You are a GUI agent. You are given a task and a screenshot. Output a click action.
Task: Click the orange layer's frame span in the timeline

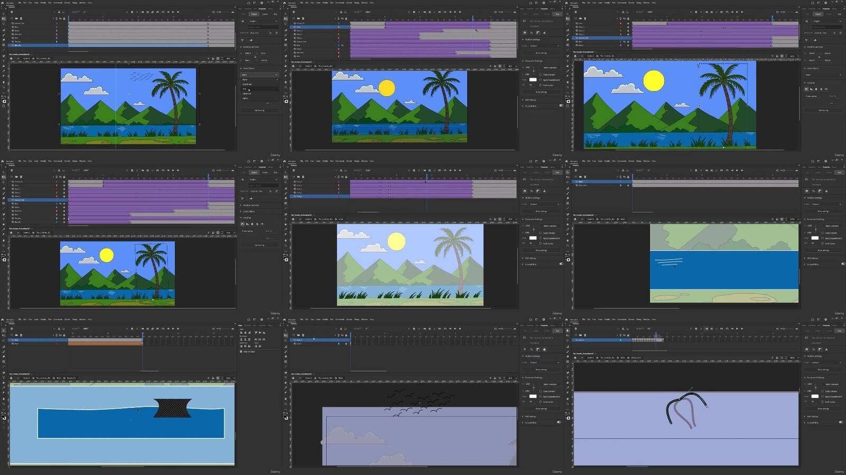point(105,343)
